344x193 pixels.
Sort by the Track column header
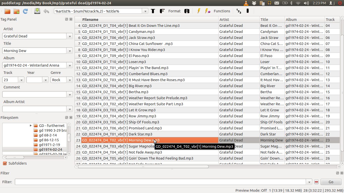click(x=332, y=19)
